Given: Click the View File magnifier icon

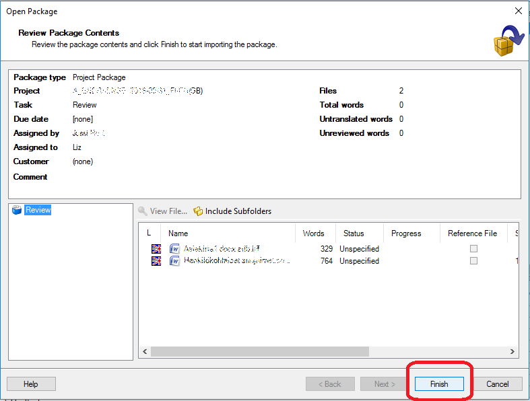Looking at the screenshot, I should 143,211.
